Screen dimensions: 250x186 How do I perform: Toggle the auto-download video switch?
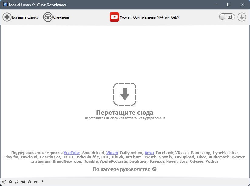tap(227, 17)
